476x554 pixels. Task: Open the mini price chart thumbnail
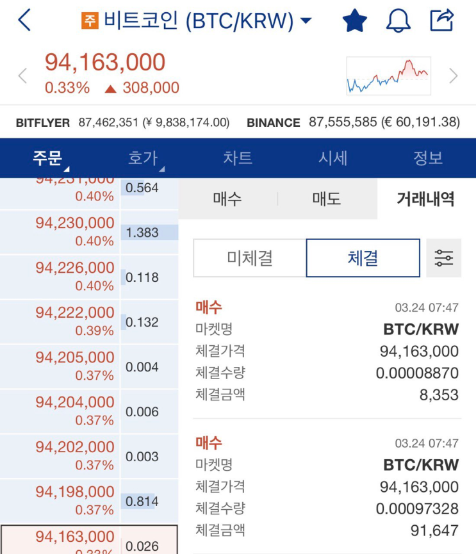388,76
